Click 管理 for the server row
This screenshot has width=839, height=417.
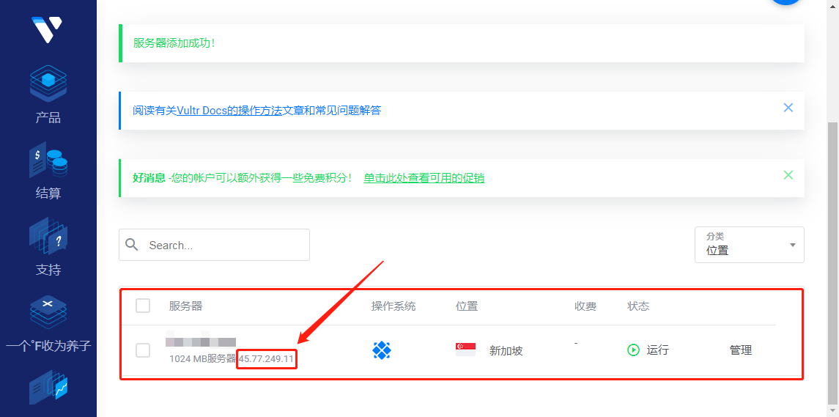[740, 350]
